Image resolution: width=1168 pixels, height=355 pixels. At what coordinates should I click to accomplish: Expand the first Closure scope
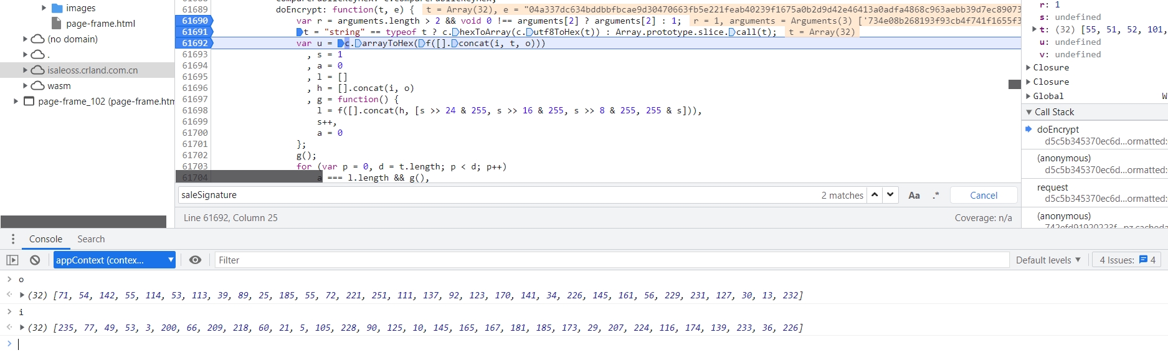click(1028, 67)
